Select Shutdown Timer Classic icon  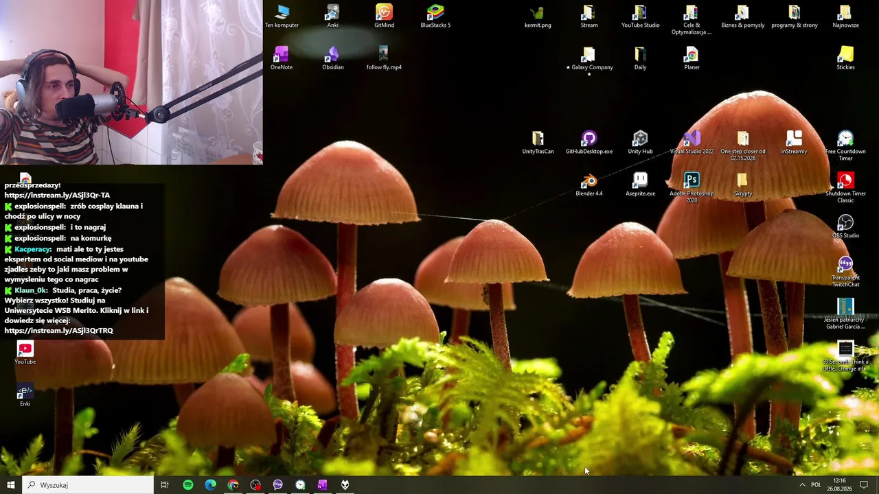coord(845,188)
